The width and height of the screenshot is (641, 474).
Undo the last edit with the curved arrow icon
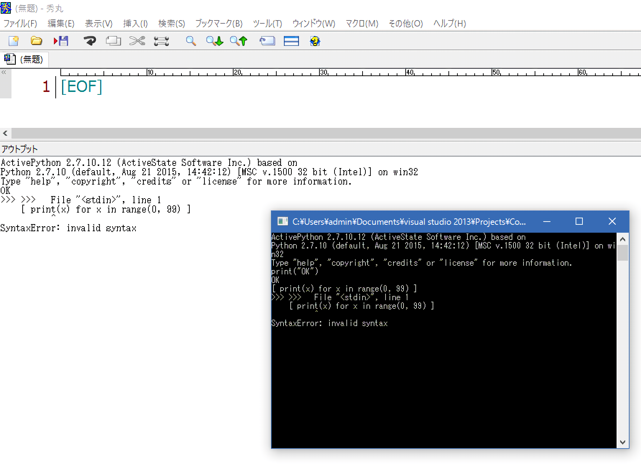[89, 41]
